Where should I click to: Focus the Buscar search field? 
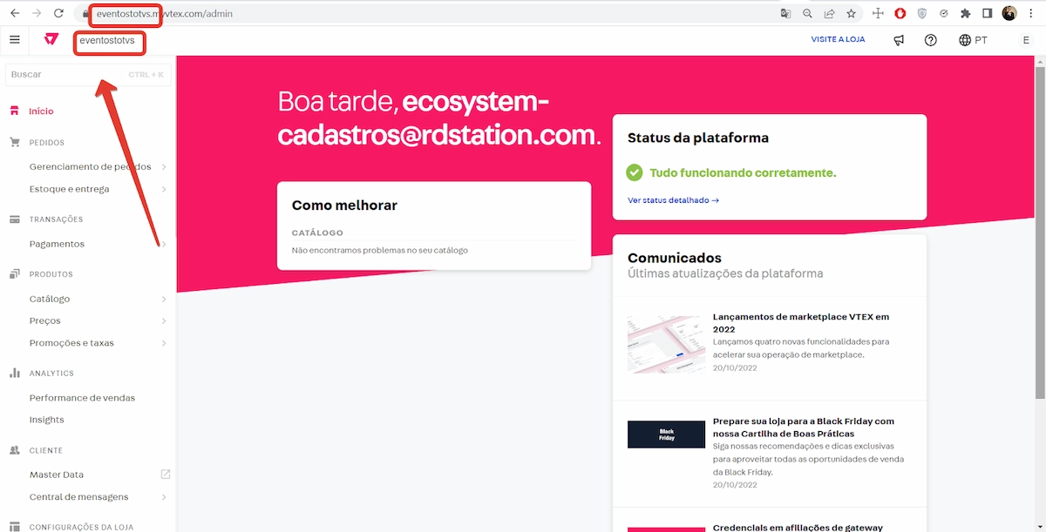(87, 75)
